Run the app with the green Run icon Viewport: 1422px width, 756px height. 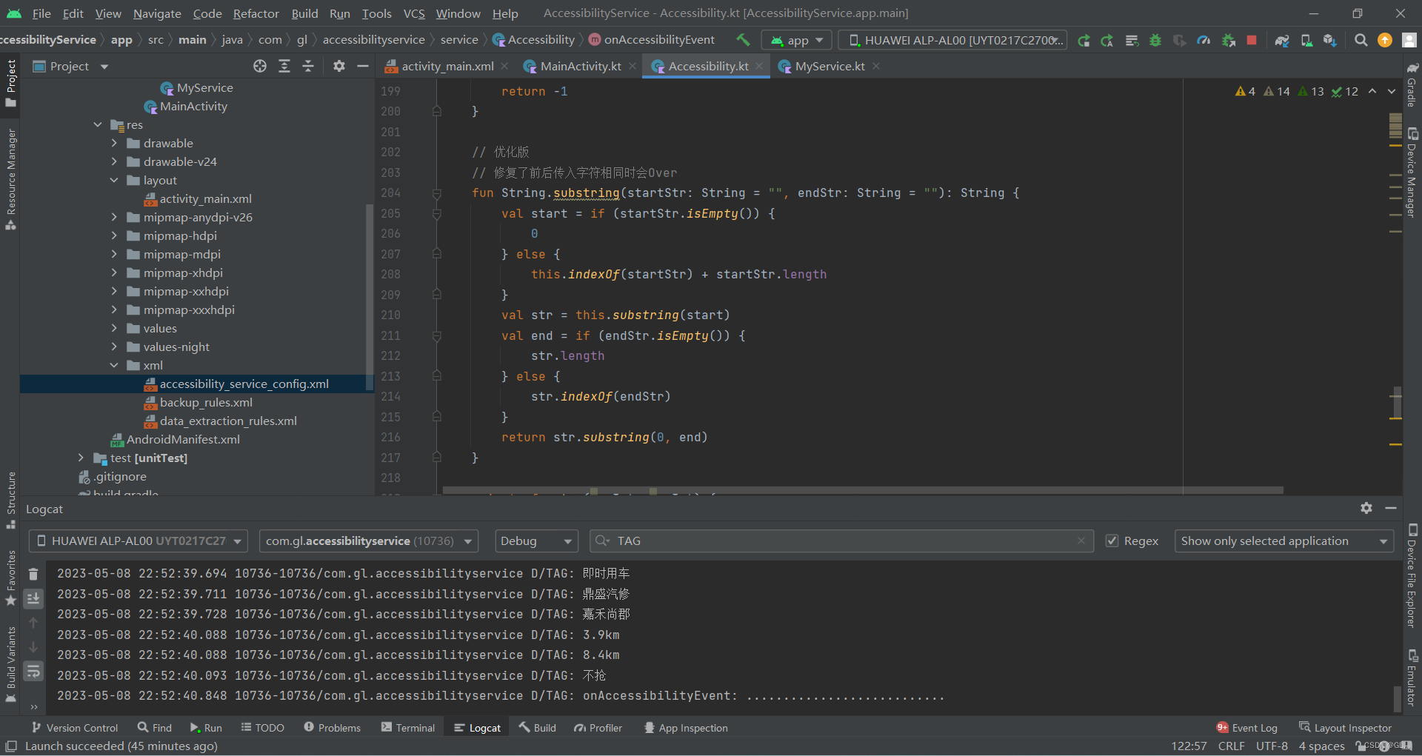(x=1084, y=40)
